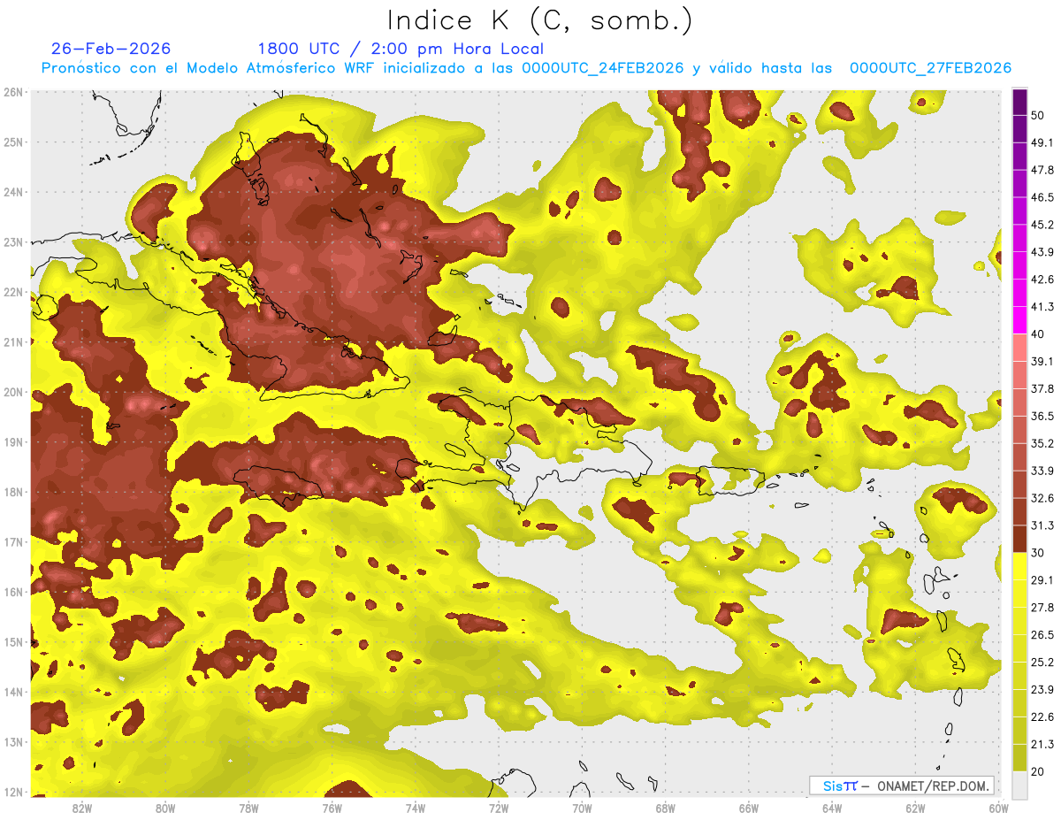The height and width of the screenshot is (820, 1061).
Task: Click the colorbar value 30
Action: click(1038, 553)
